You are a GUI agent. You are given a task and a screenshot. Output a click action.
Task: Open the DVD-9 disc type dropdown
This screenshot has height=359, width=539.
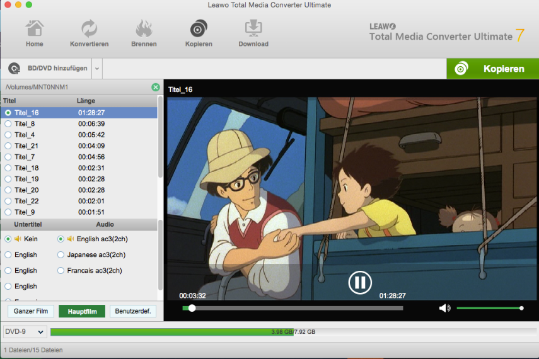pos(25,332)
